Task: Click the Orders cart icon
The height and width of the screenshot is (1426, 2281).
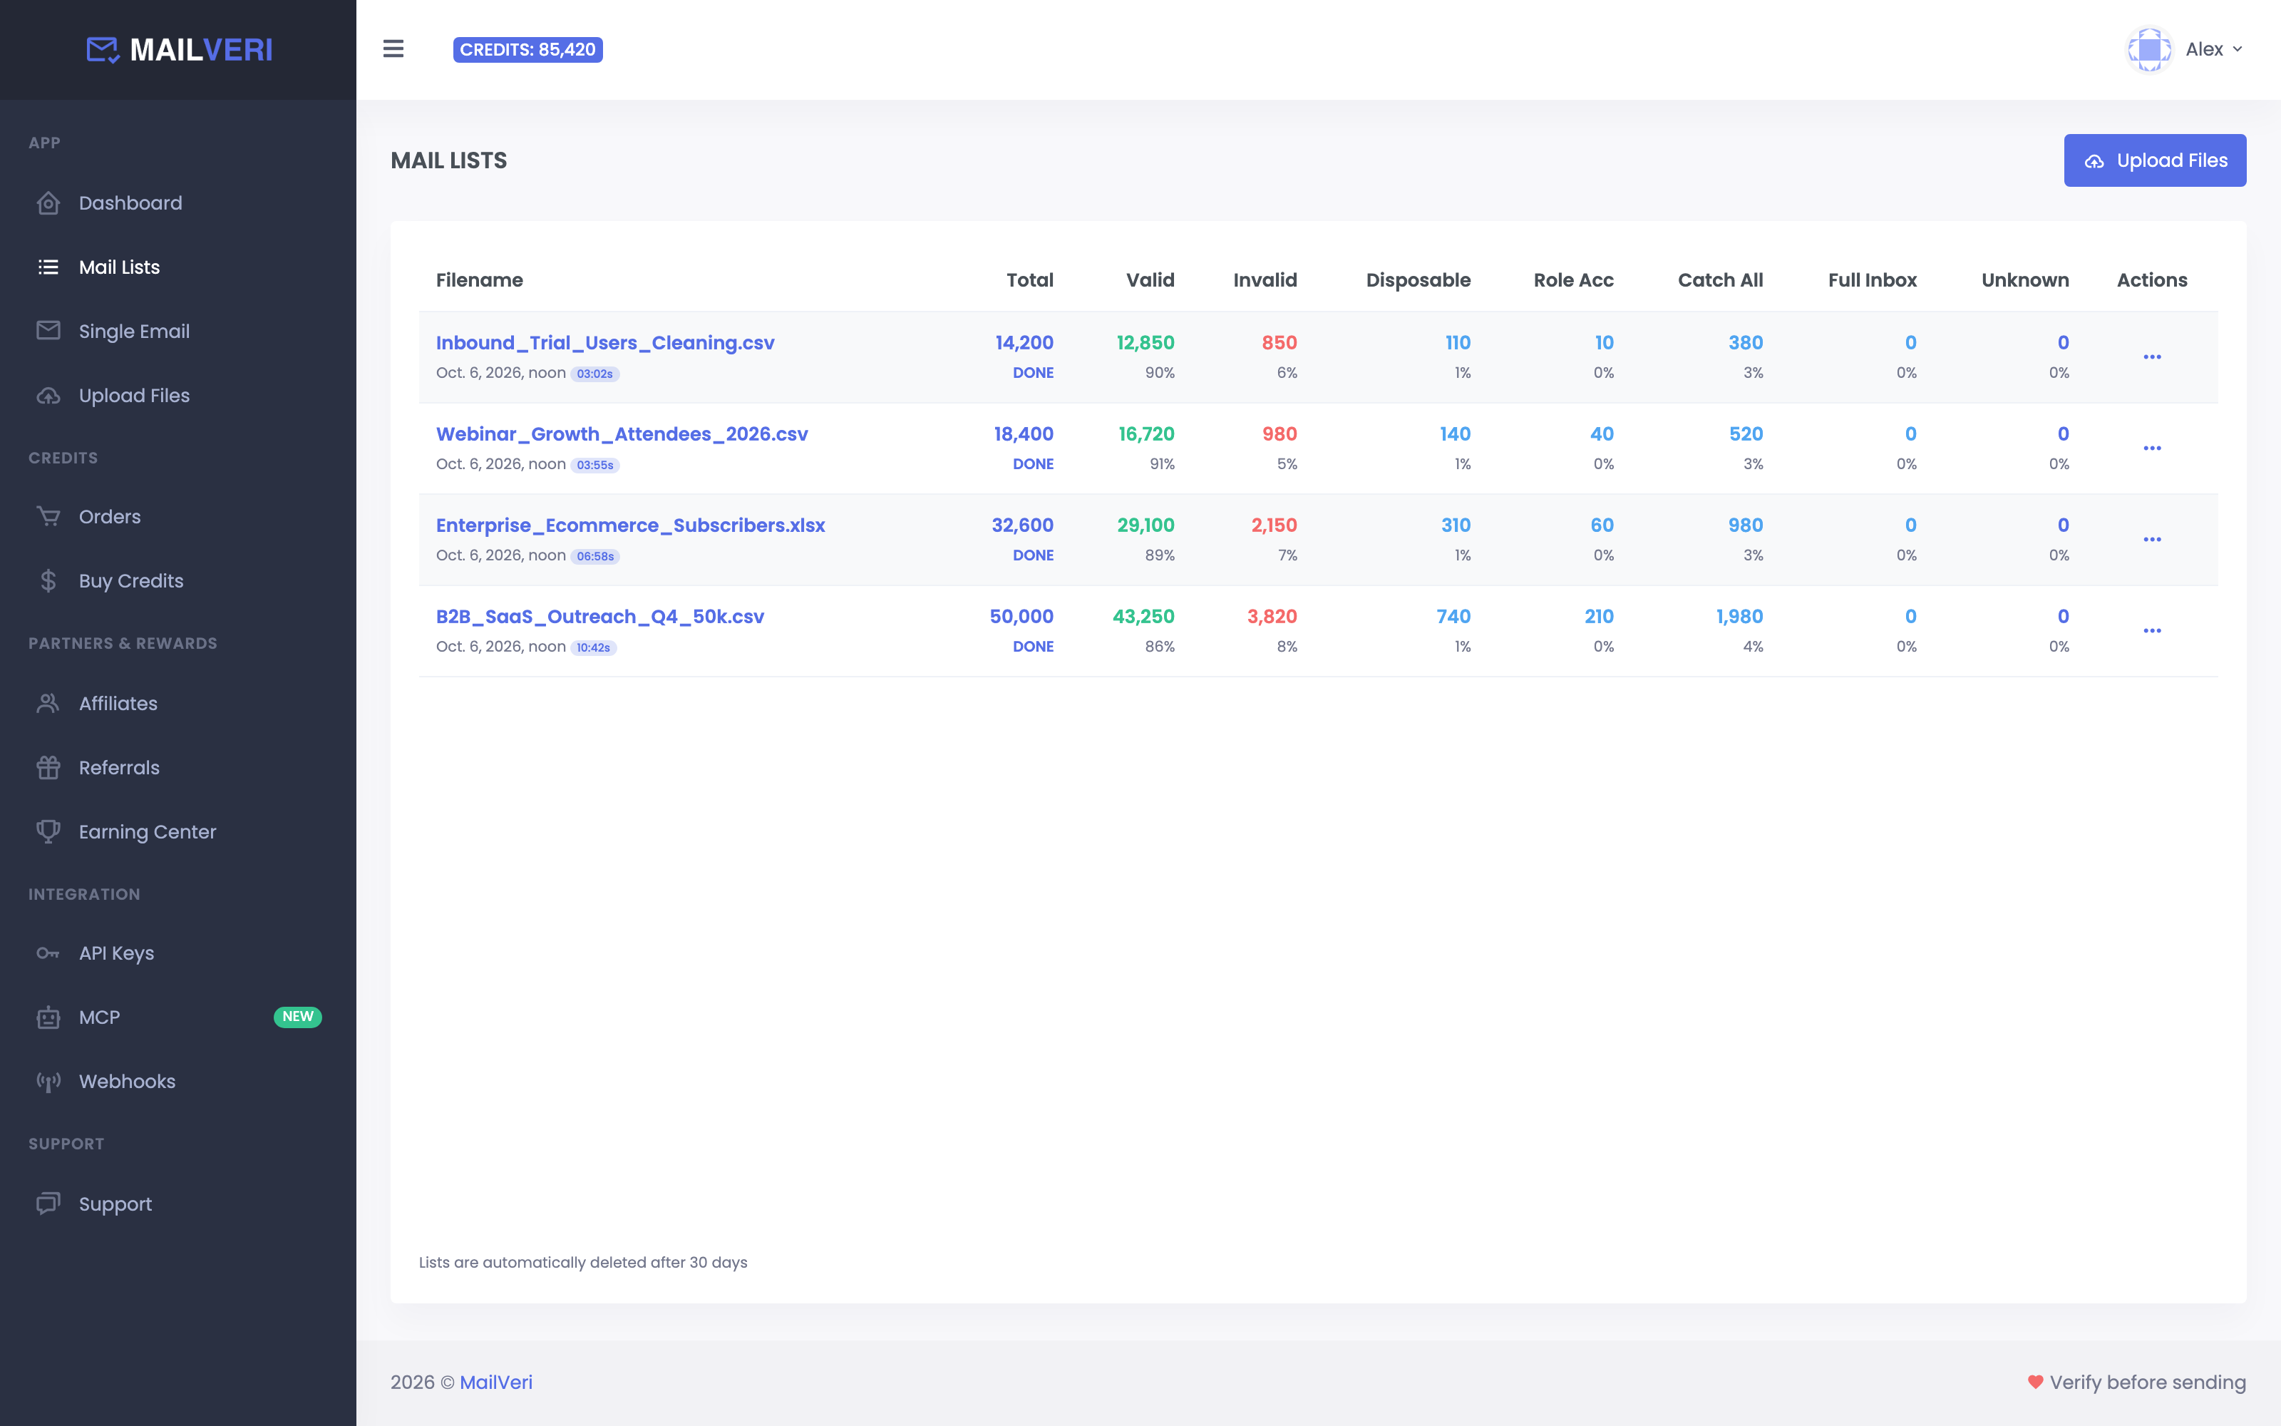Action: 48,517
